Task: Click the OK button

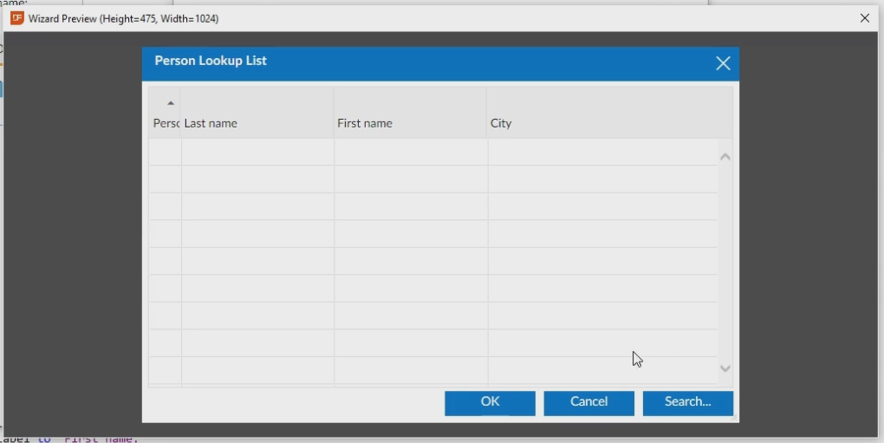Action: (x=490, y=402)
